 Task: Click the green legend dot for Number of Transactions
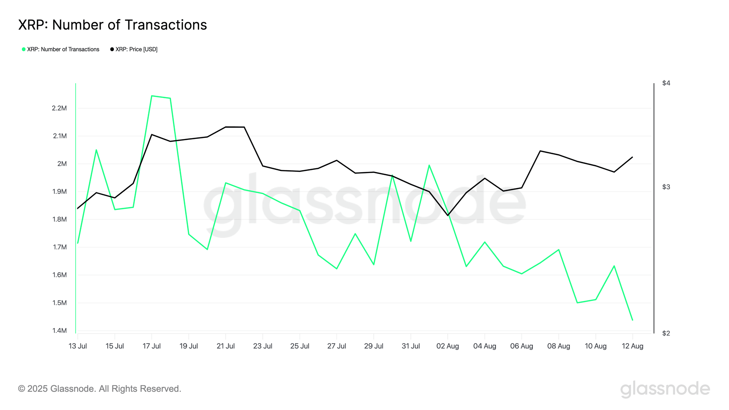tap(24, 49)
